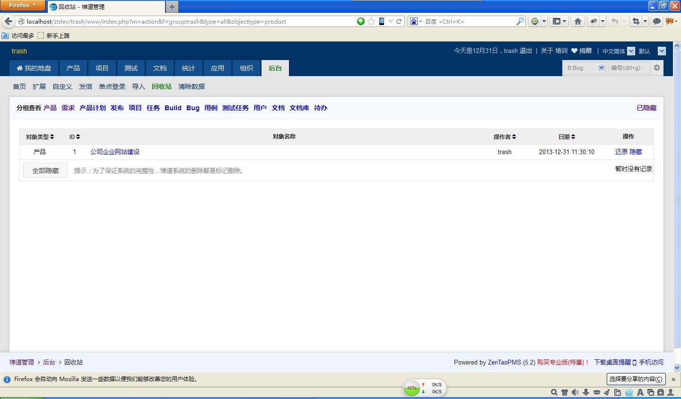681x399 pixels.
Task: Open the 默认 theme dropdown
Action: pyautogui.click(x=662, y=51)
